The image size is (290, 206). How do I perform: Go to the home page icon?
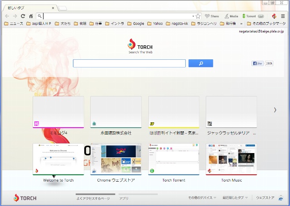[x=31, y=16]
